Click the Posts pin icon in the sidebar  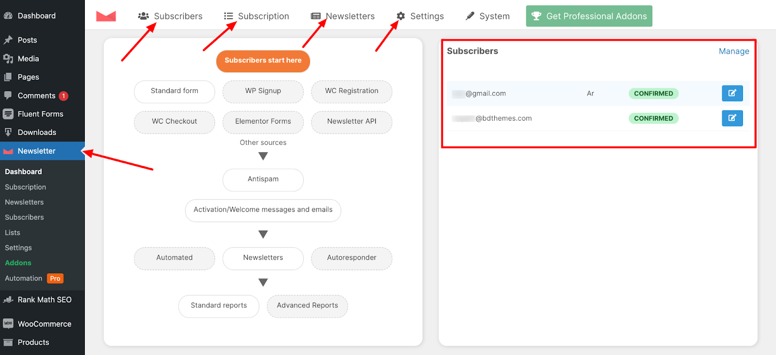(8, 40)
